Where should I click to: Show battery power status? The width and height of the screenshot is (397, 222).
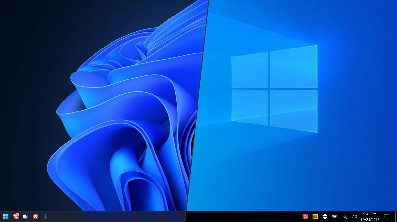(335, 217)
